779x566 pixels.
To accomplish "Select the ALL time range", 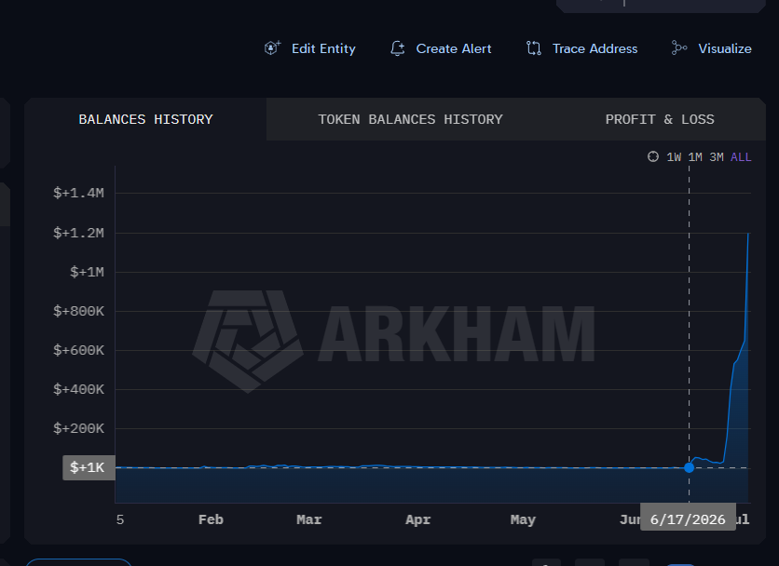I will (741, 157).
